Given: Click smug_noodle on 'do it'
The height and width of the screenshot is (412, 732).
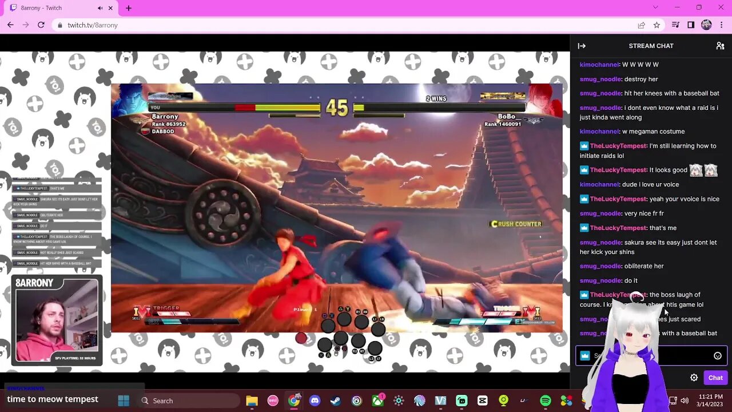Looking at the screenshot, I should point(600,280).
